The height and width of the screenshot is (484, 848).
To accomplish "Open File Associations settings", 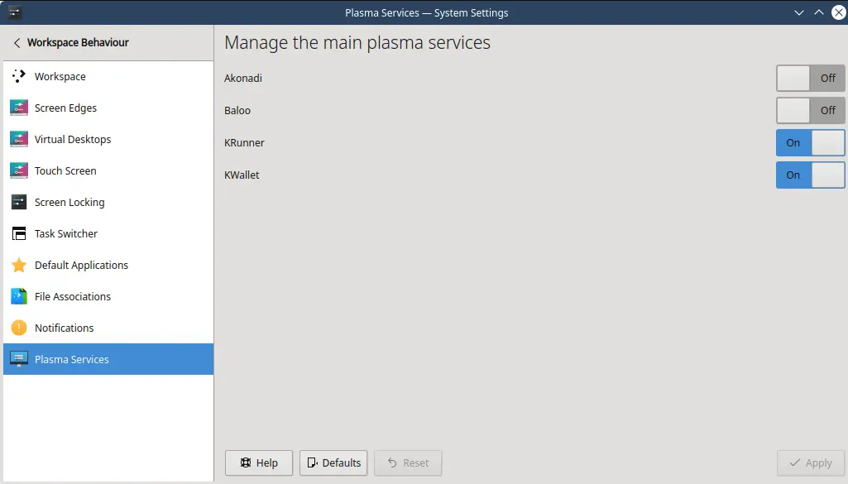I will click(x=108, y=296).
